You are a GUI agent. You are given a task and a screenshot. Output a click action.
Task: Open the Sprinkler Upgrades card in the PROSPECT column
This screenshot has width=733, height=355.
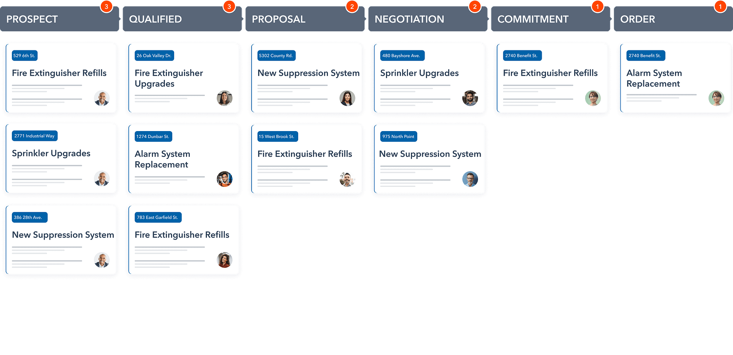(x=61, y=159)
